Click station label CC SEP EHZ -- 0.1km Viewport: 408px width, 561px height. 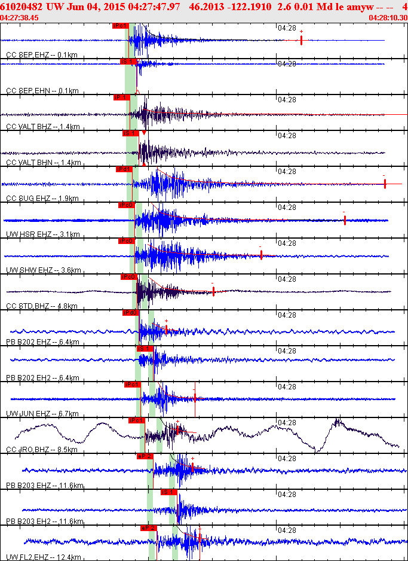(41, 55)
